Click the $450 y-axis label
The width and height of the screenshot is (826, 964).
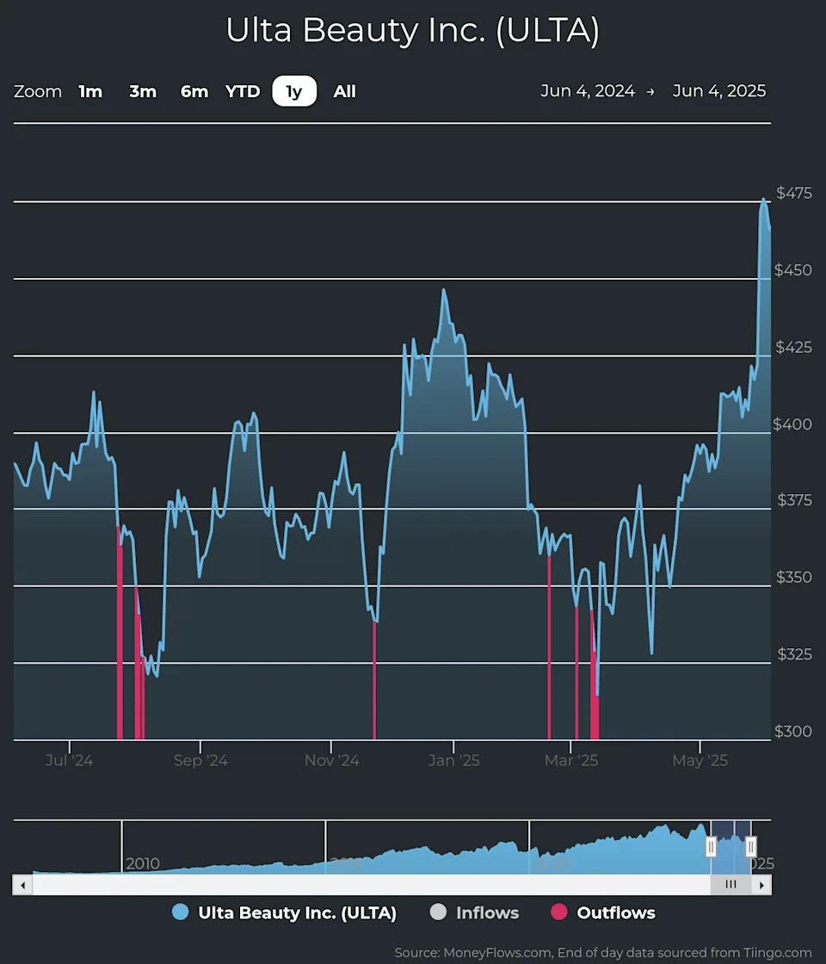(792, 270)
